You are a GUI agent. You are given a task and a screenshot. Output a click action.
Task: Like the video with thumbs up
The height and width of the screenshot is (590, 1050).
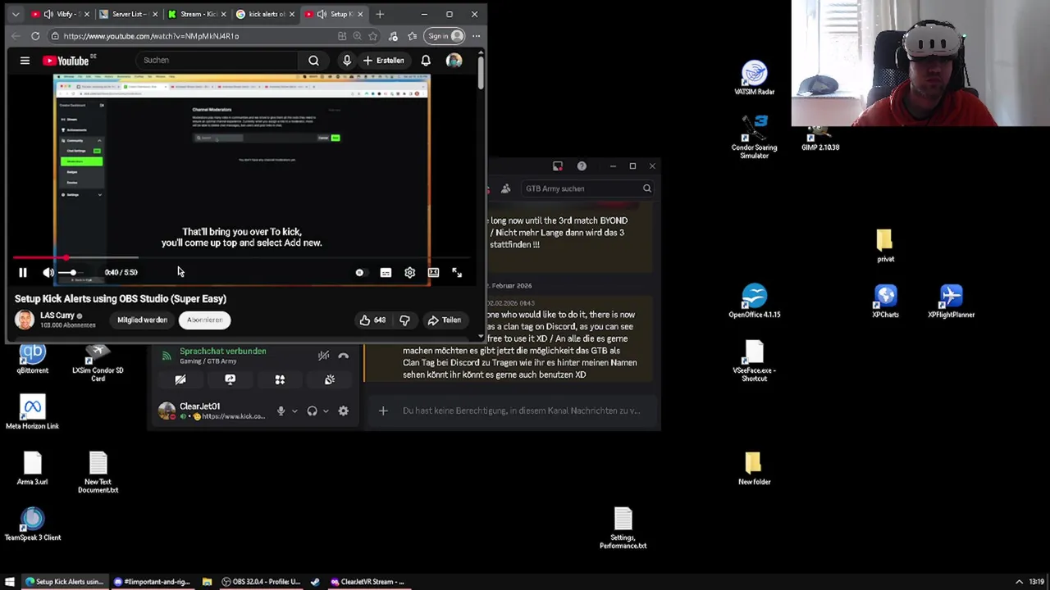point(372,320)
